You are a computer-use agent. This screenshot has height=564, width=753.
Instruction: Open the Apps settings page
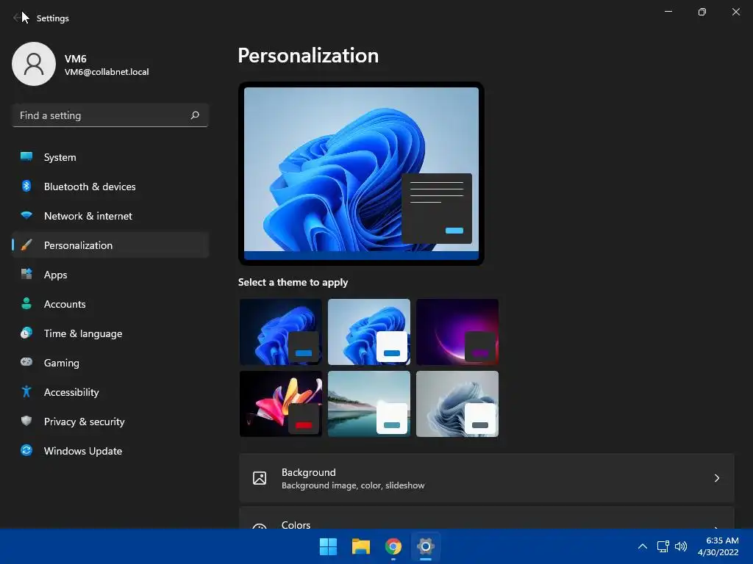[110, 275]
